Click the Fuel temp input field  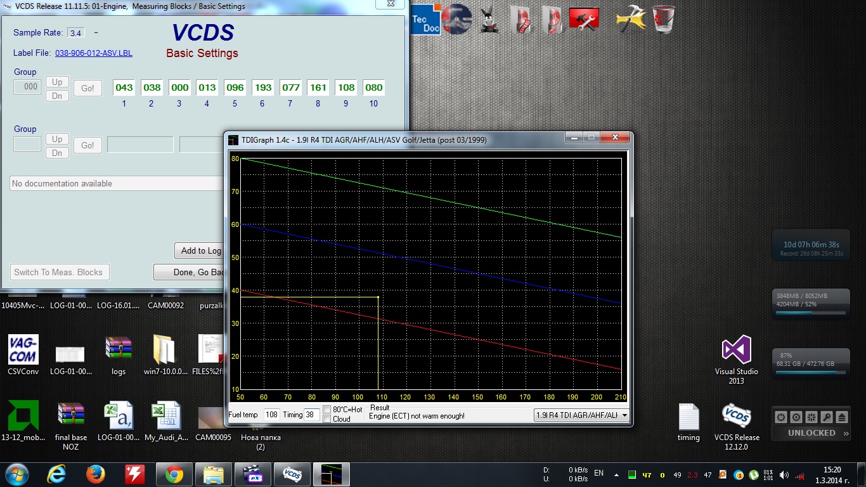(x=271, y=415)
